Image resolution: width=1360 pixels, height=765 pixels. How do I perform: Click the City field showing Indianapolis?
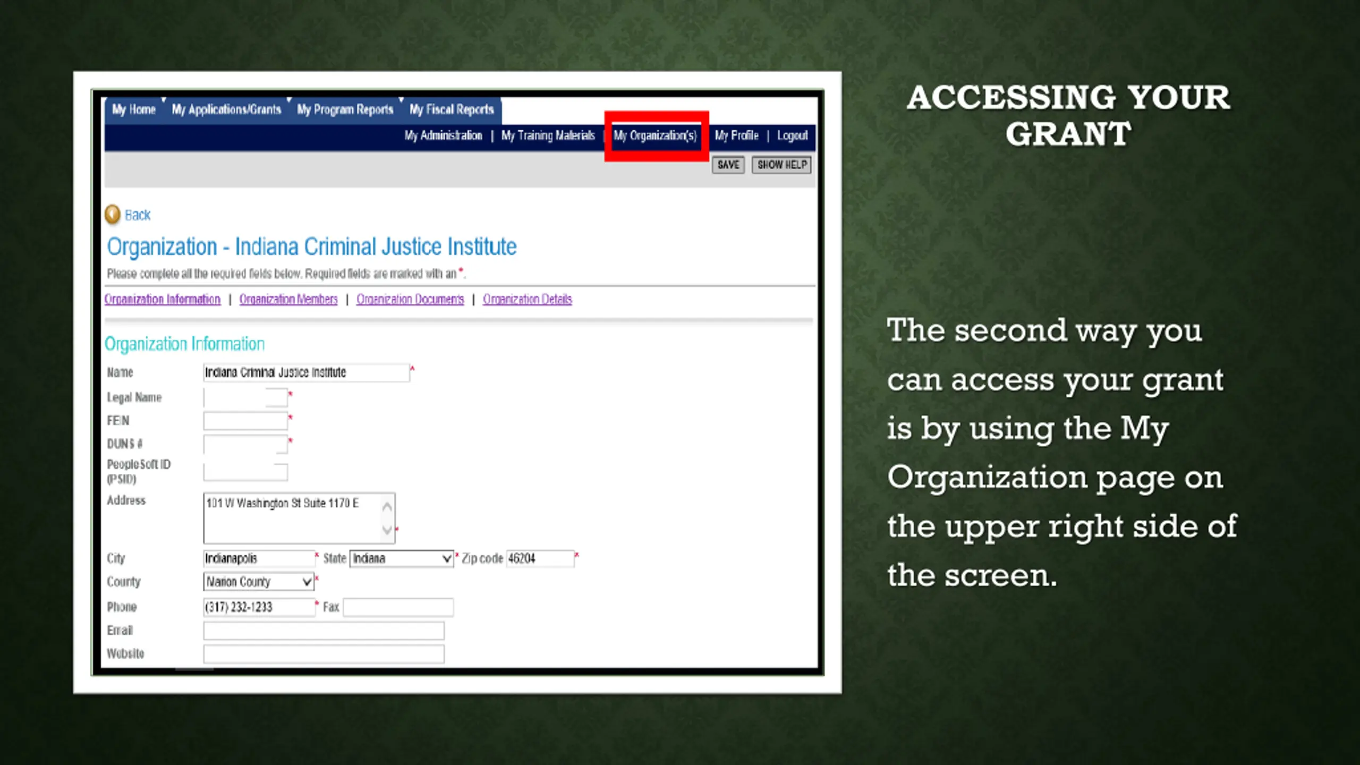(x=259, y=558)
